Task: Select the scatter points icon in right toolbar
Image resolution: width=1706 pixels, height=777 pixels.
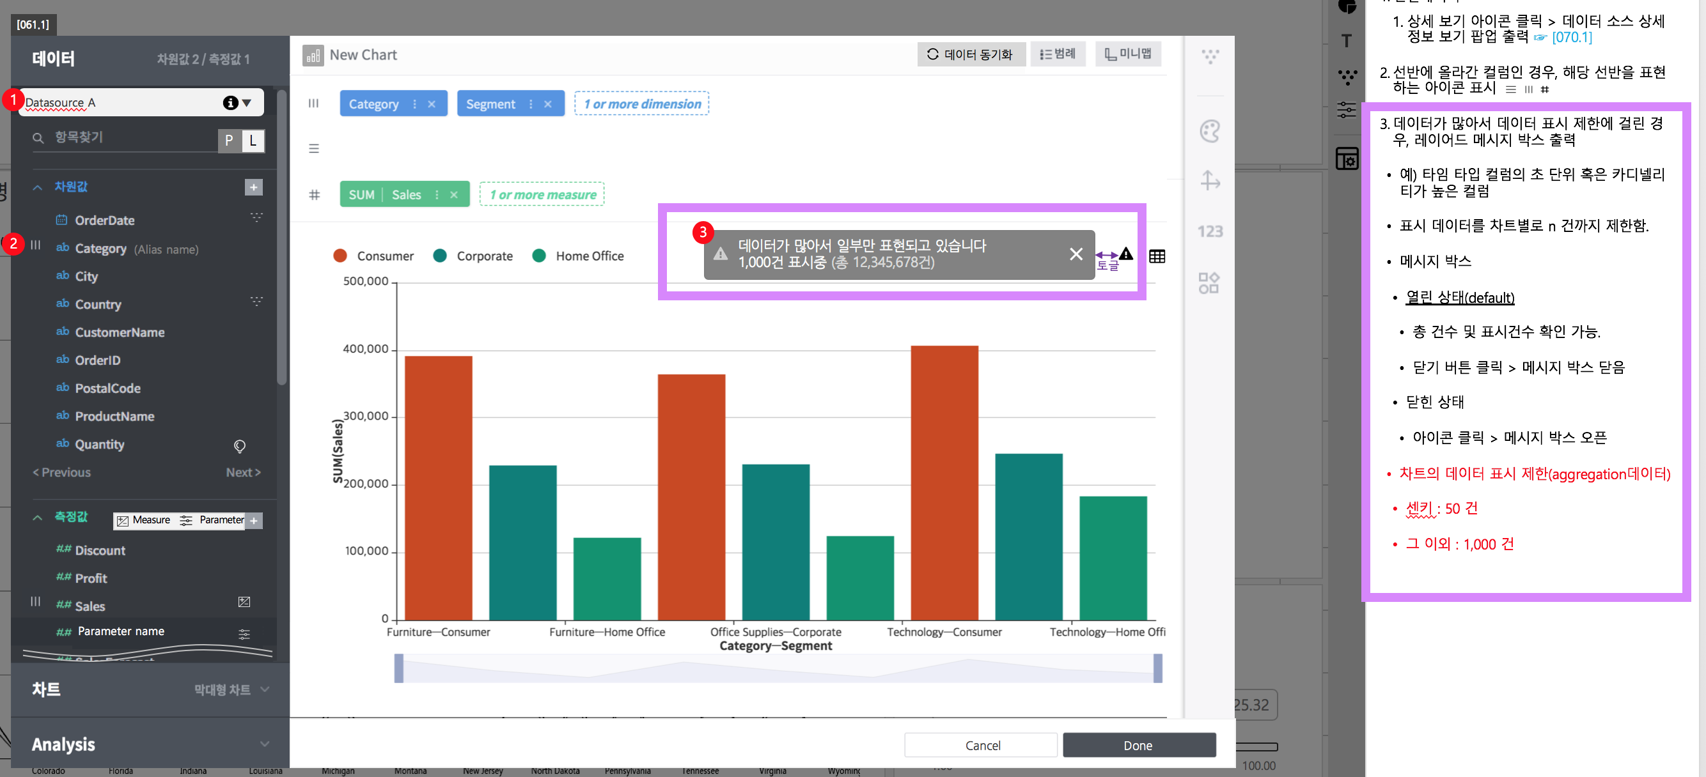Action: (x=1210, y=56)
